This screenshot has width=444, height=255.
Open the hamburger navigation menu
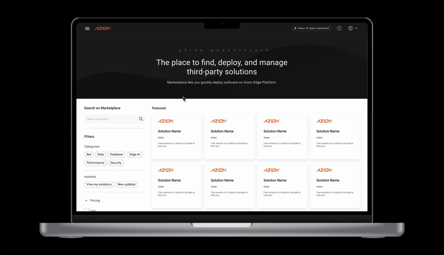point(87,28)
